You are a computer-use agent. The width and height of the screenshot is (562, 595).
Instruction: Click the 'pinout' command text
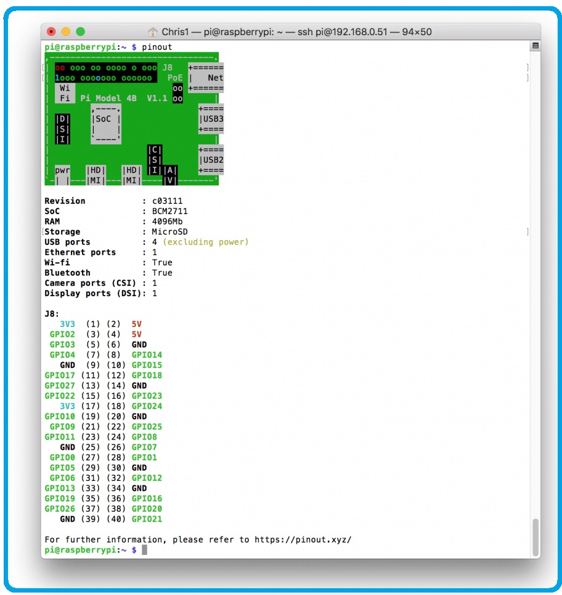(x=157, y=47)
